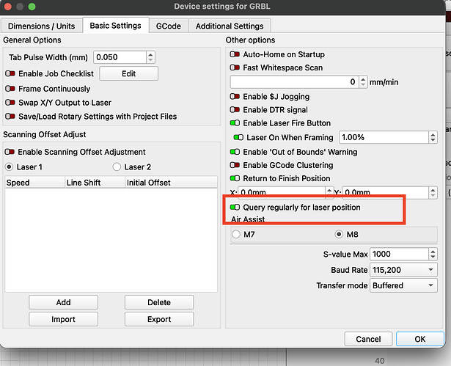Click the OK button
The width and height of the screenshot is (451, 366).
coord(419,339)
